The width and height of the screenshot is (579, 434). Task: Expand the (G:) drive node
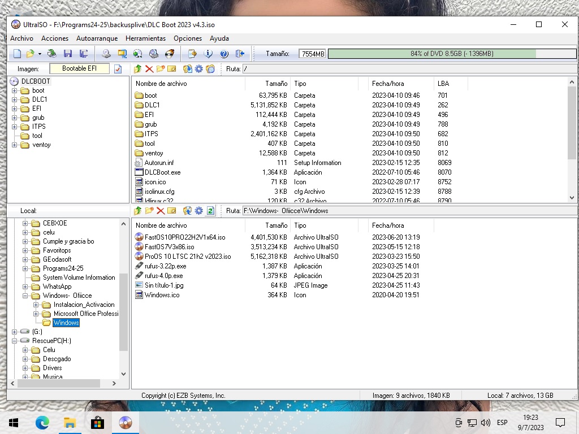(x=14, y=332)
